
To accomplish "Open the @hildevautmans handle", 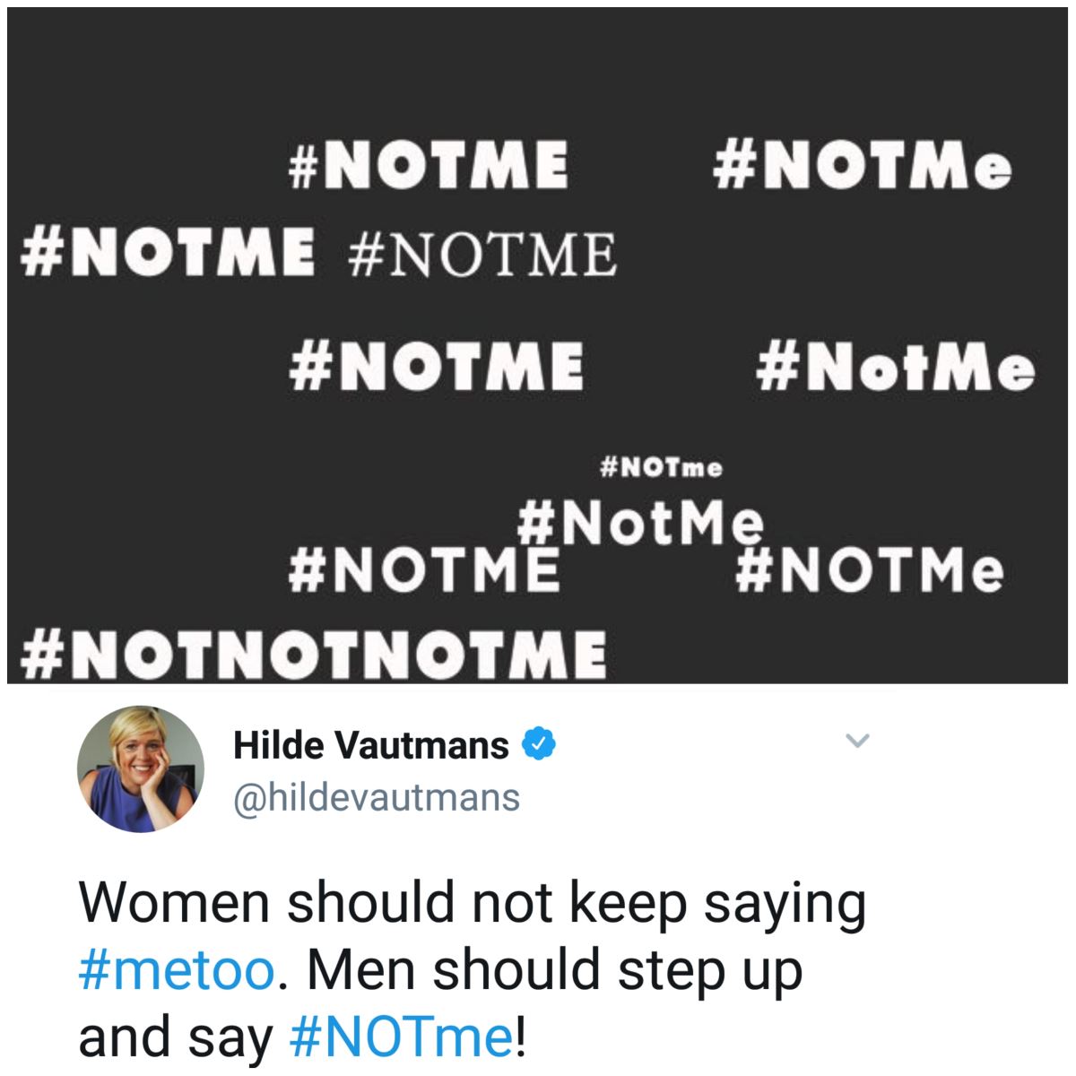I will tap(377, 797).
